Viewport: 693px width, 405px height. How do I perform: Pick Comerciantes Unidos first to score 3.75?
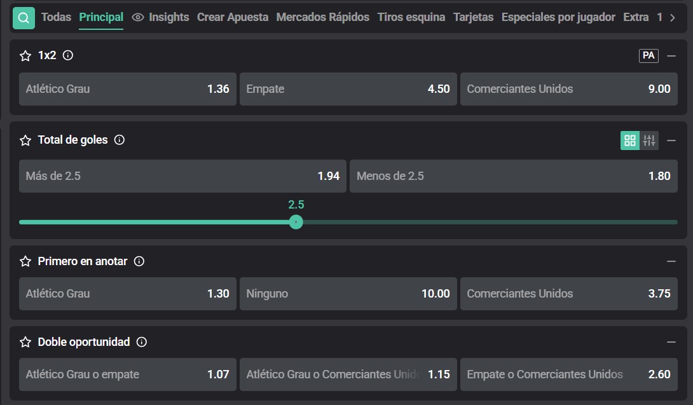click(x=569, y=294)
